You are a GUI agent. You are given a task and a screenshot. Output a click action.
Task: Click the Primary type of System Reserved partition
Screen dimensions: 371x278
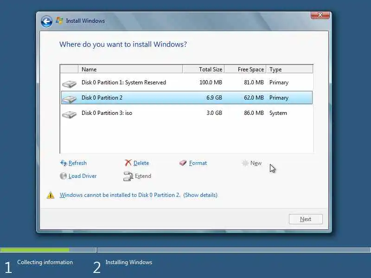279,82
